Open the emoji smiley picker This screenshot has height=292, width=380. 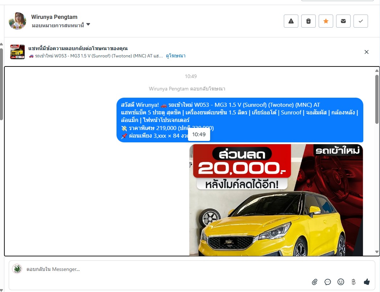pyautogui.click(x=340, y=282)
